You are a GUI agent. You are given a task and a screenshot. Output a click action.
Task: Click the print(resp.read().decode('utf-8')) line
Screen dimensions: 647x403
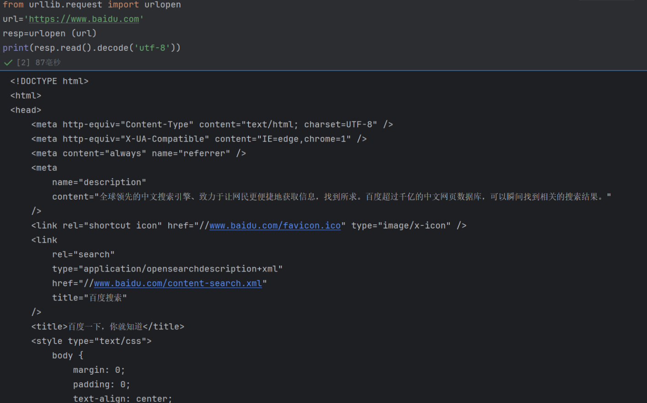[x=92, y=48]
